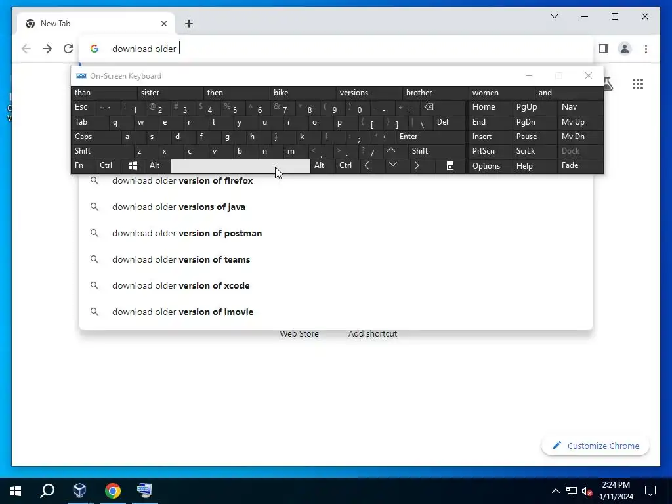Open the Web Store shortcut
Image resolution: width=672 pixels, height=504 pixels.
point(299,334)
